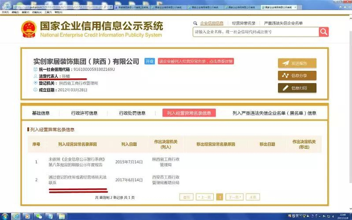Image resolution: width=352 pixels, height=220 pixels.
Task: Click the enterprise name search input field
Action: pos(255,32)
